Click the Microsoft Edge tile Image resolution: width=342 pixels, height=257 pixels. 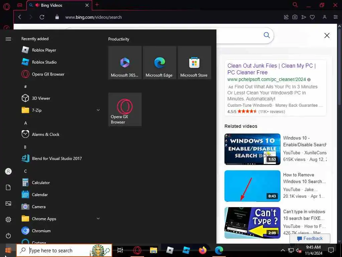(160, 63)
